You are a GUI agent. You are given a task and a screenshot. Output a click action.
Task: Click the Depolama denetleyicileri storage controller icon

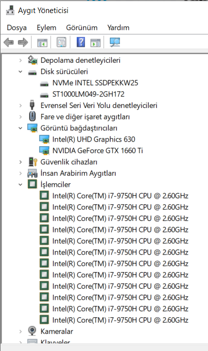32,60
